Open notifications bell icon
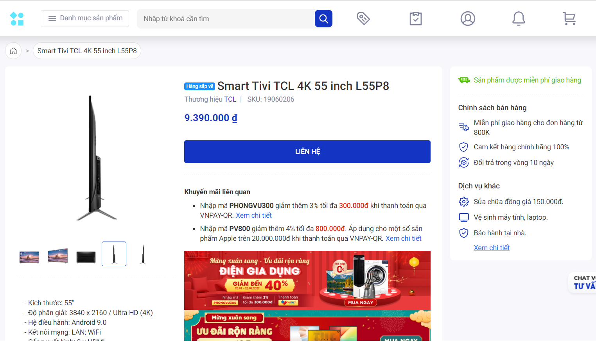 click(x=519, y=18)
